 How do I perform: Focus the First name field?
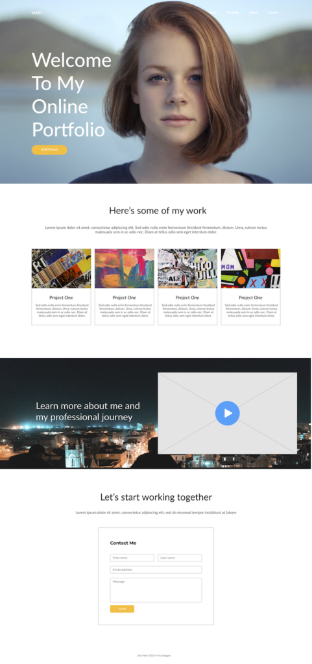132,558
